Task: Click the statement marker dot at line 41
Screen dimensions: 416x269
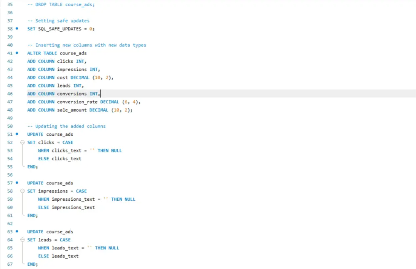Action: point(17,53)
